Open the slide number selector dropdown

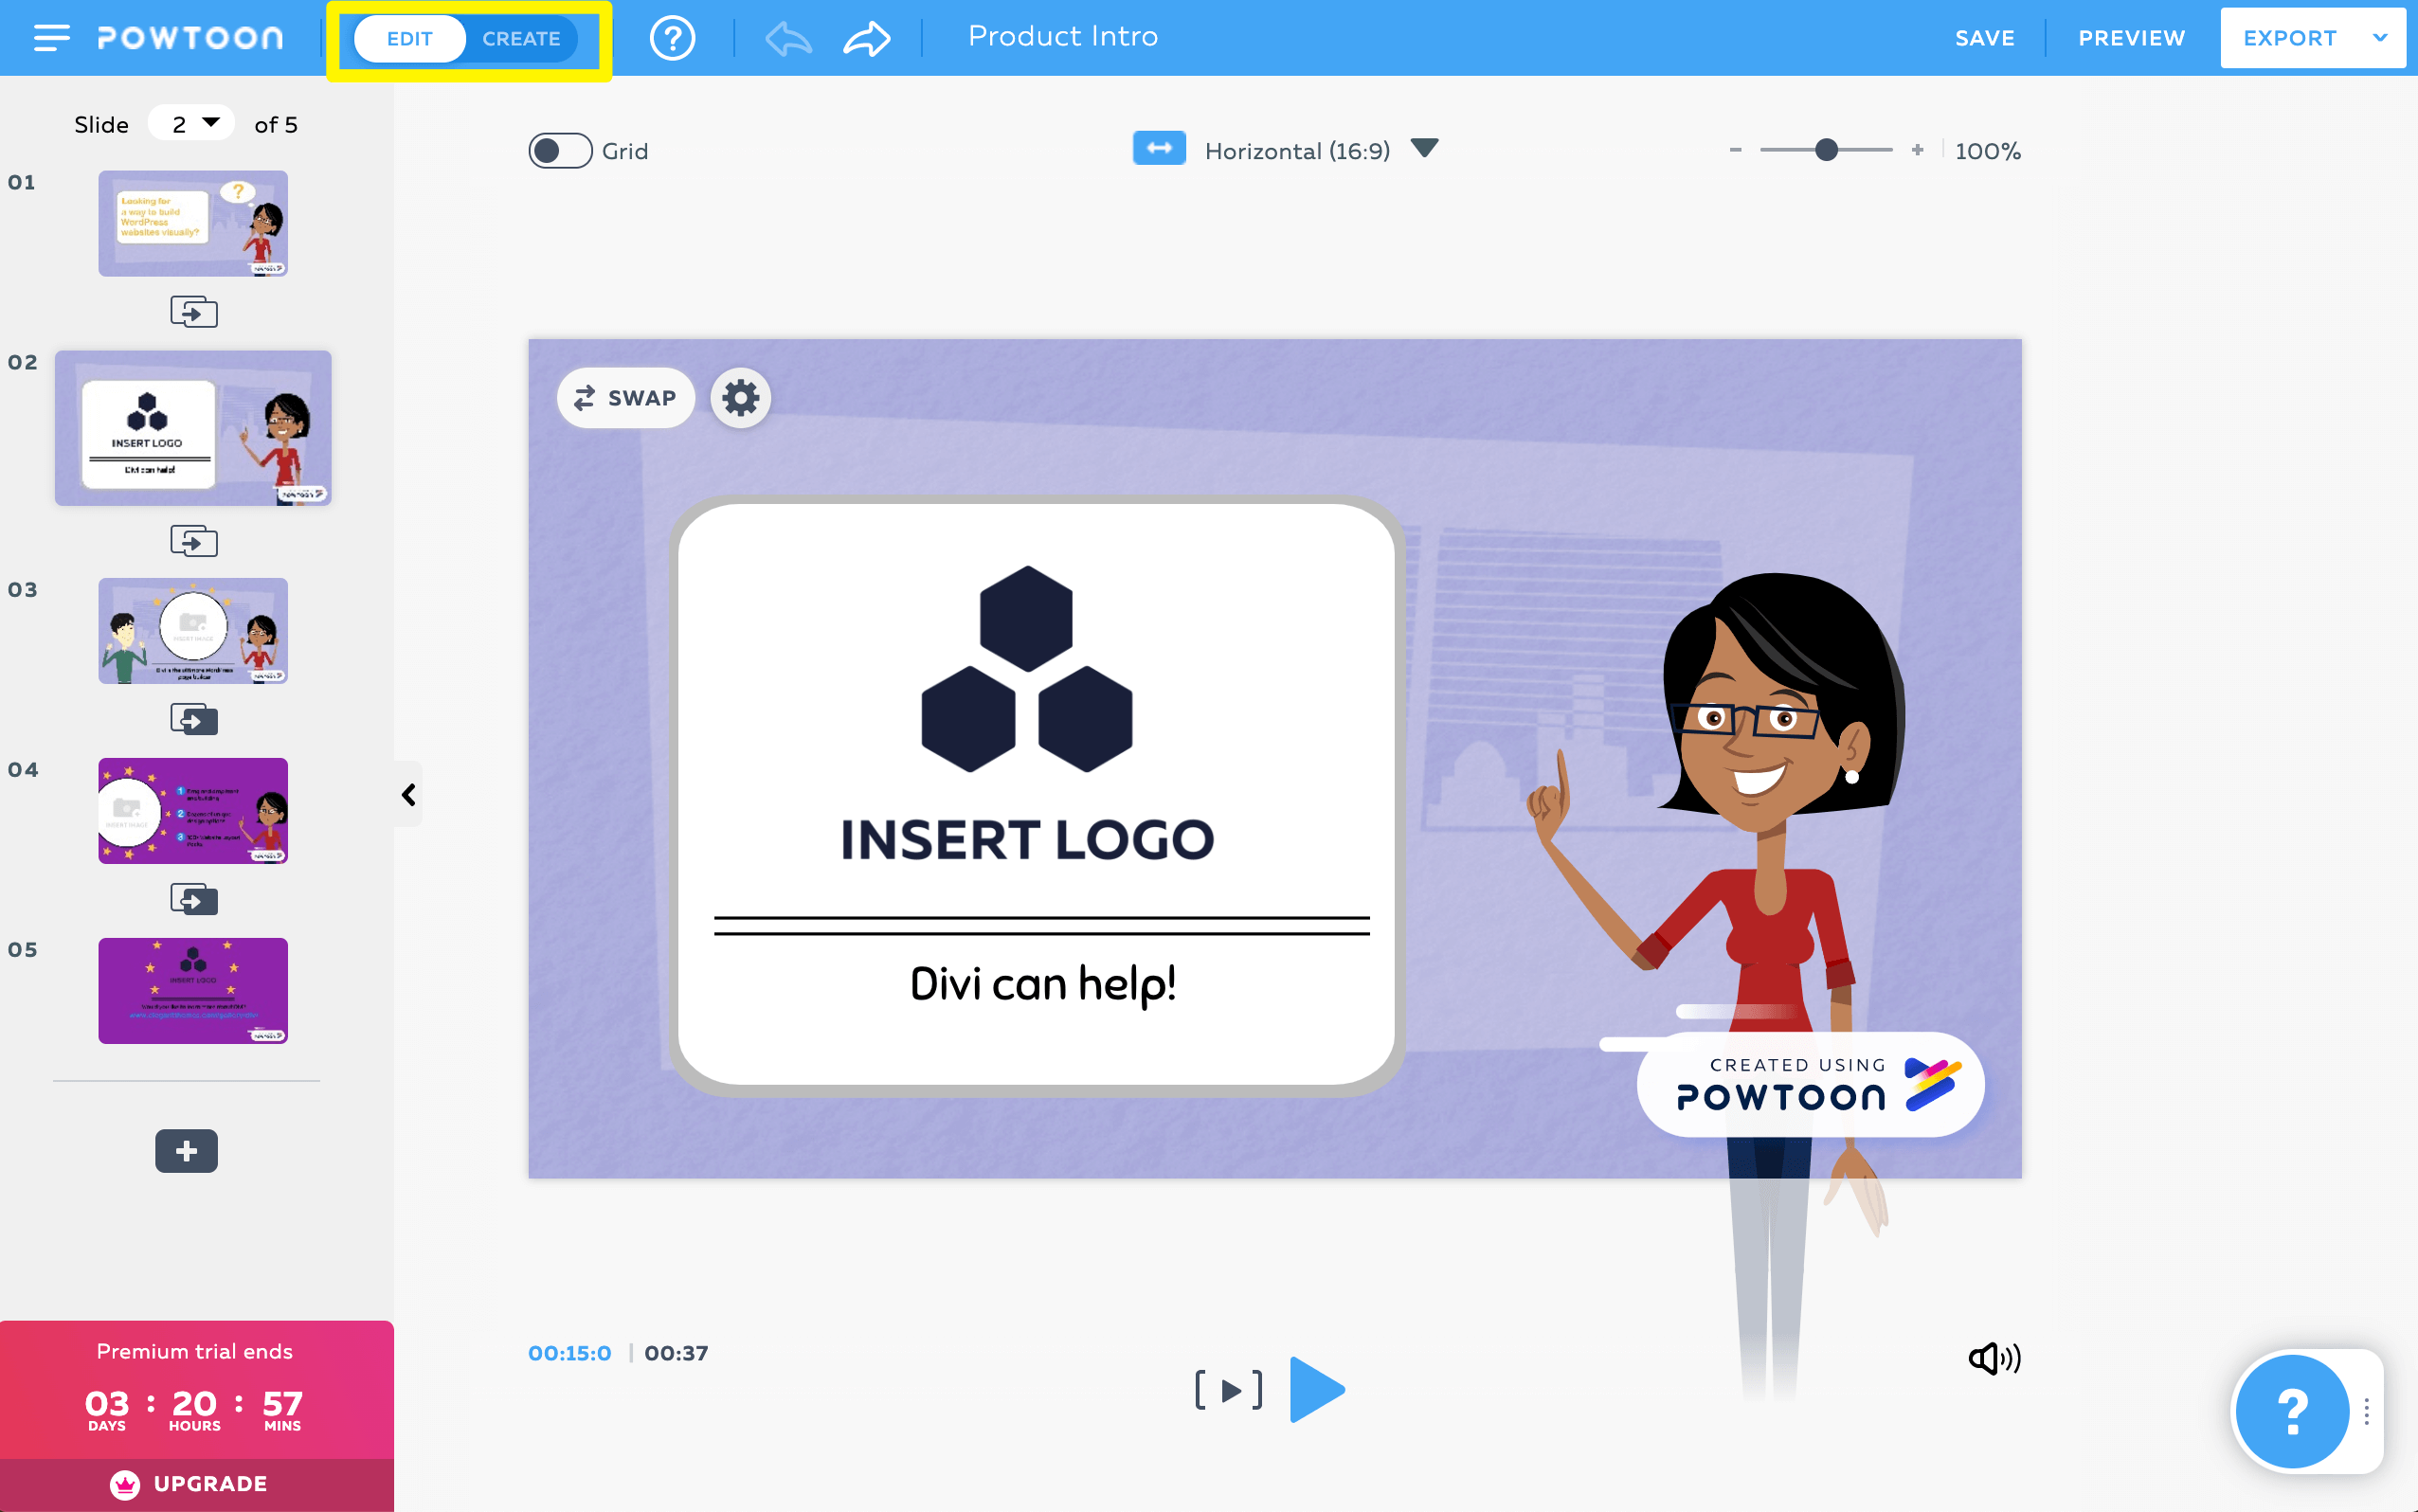191,122
